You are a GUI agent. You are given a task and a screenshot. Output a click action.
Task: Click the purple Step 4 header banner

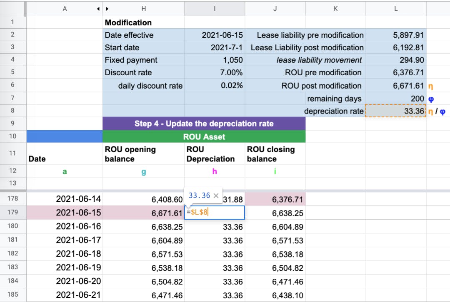204,124
